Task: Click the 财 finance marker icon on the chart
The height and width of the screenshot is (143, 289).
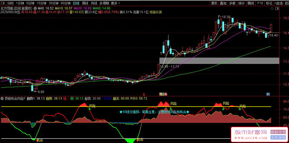Action: [268, 94]
